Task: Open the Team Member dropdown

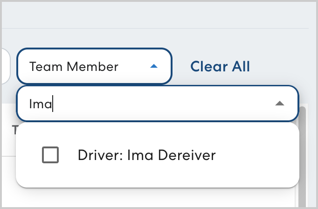Action: click(x=94, y=67)
